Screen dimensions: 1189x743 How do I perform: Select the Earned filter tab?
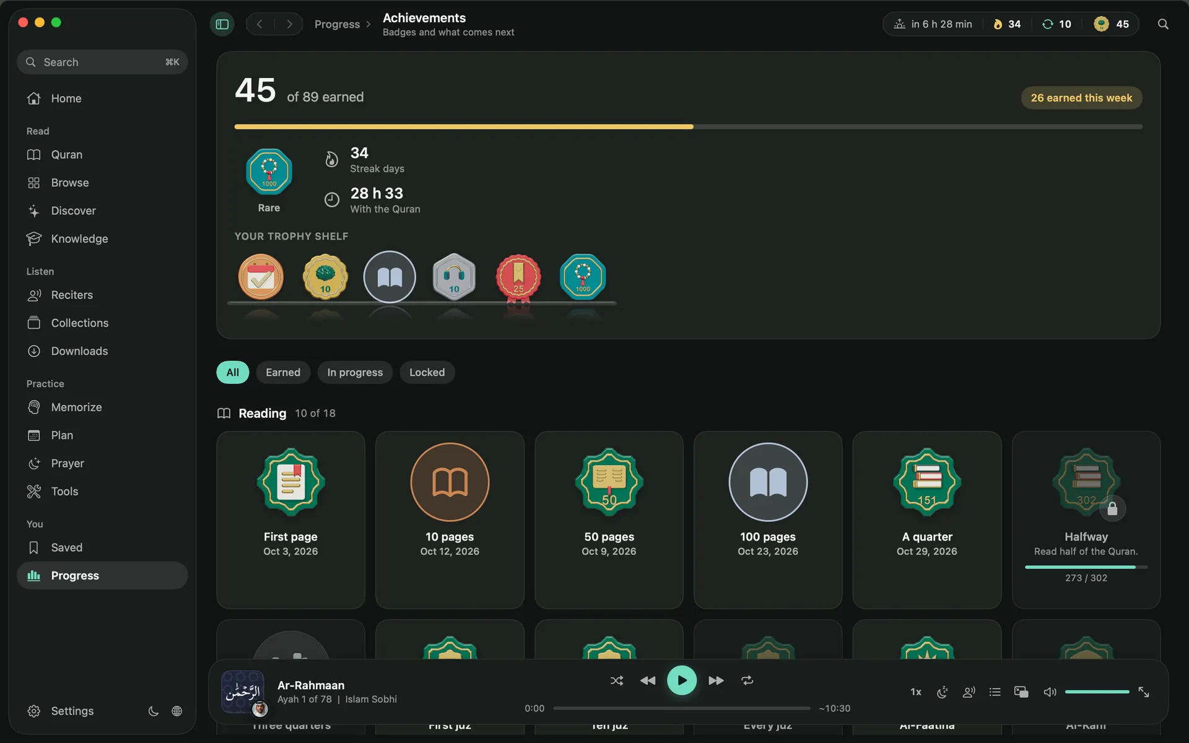pyautogui.click(x=283, y=372)
